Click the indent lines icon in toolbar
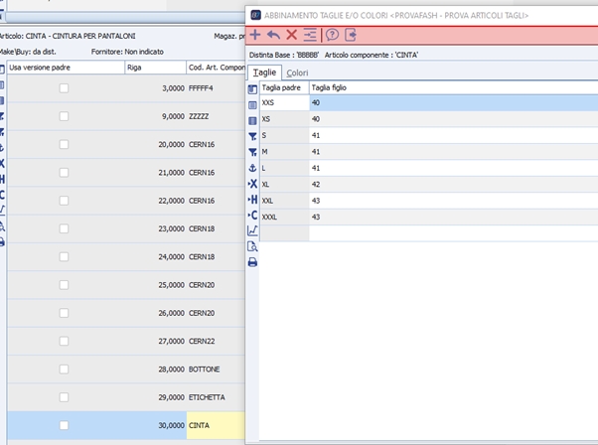 click(310, 35)
